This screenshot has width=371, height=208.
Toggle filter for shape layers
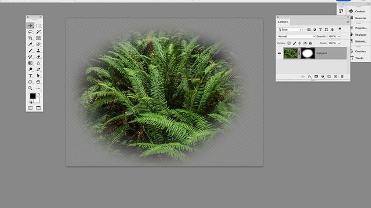point(326,29)
